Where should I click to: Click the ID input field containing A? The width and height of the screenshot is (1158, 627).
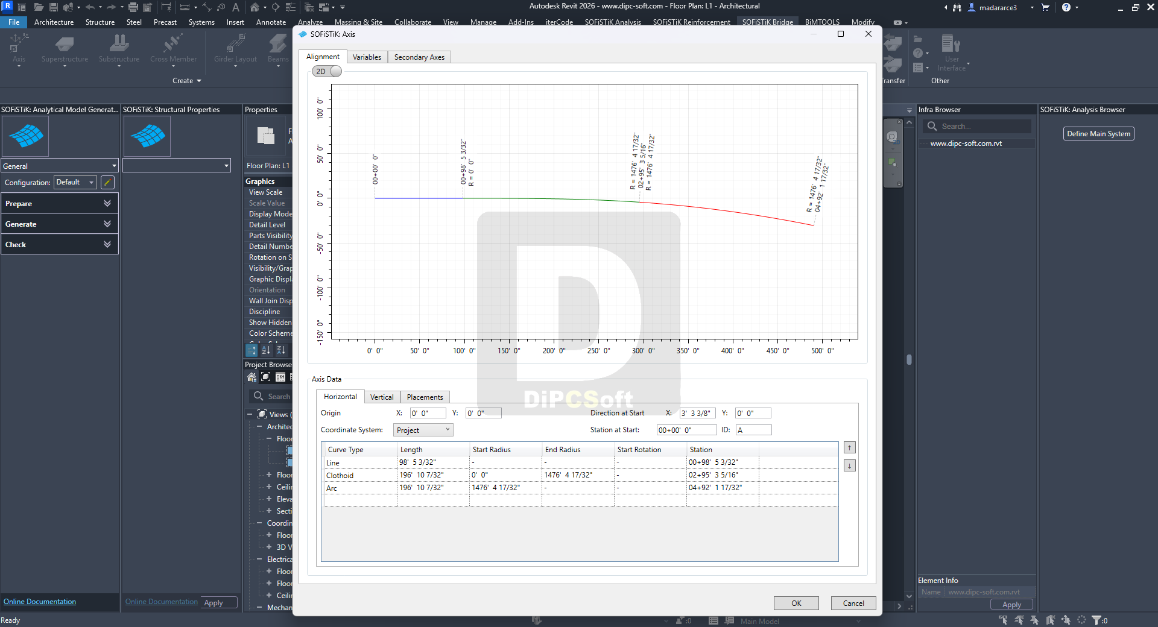click(753, 430)
